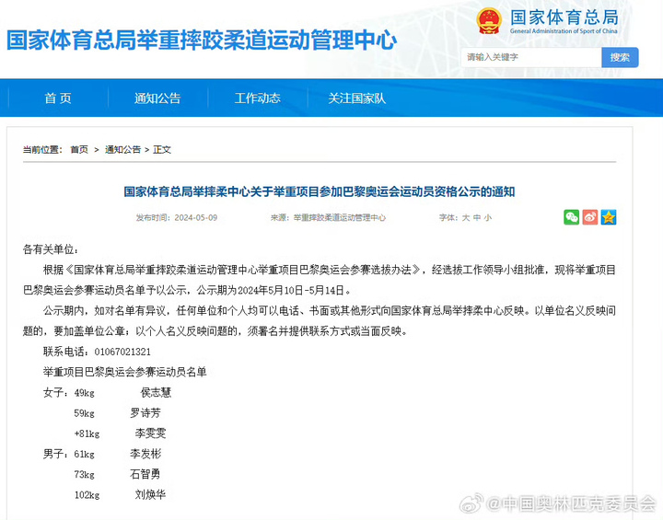Set font size to 中
This screenshot has height=520, width=663.
click(x=476, y=218)
